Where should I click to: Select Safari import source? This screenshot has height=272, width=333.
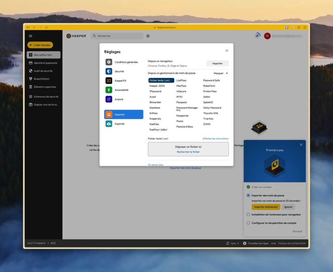point(206,97)
